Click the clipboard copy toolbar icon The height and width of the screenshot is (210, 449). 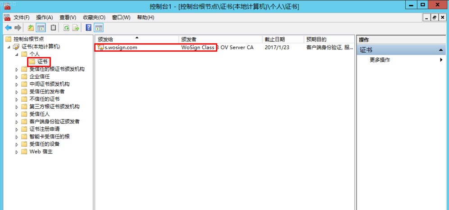point(53,28)
